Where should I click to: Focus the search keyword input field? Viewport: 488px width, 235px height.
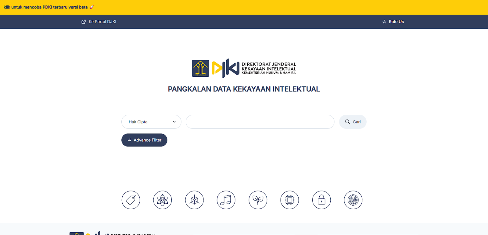(260, 122)
